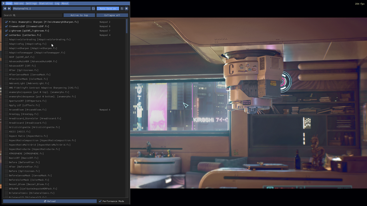
Task: Select BilateralComic row
Action: 32,193
